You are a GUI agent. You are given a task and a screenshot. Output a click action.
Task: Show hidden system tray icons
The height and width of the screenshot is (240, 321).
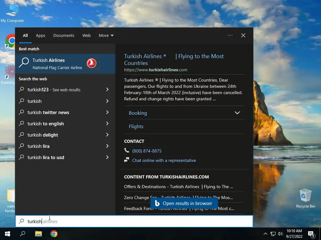[x=265, y=234]
